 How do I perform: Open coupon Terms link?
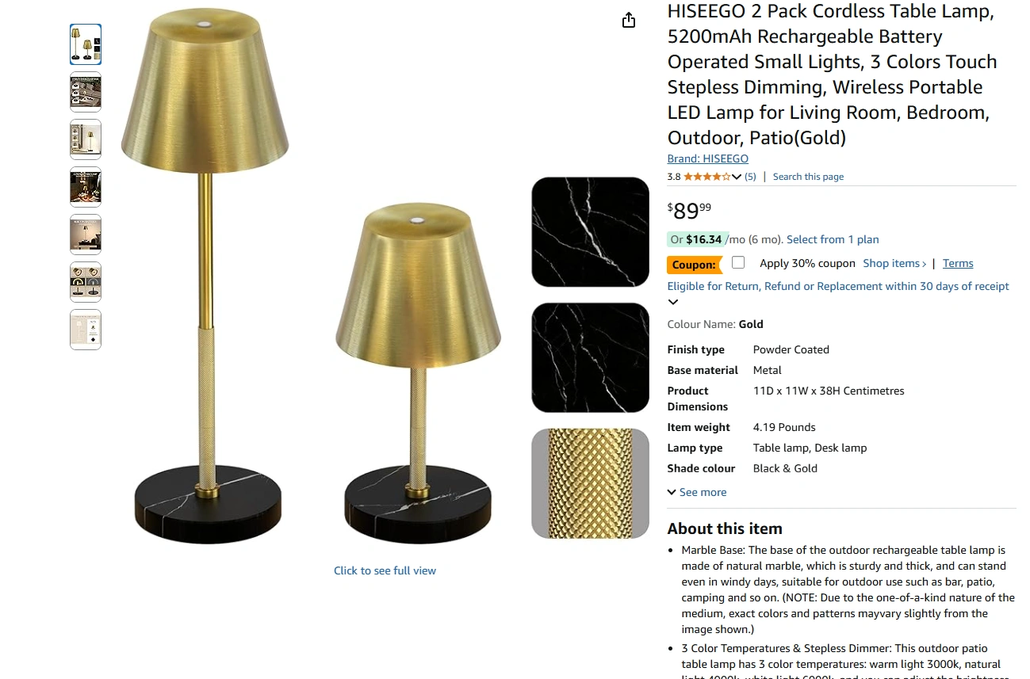click(958, 263)
